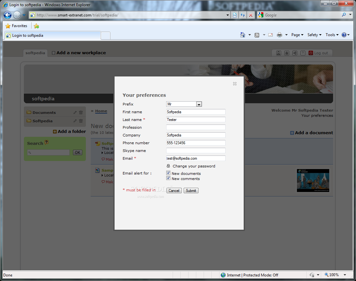Open the Page menu
The width and height of the screenshot is (356, 281).
[298, 35]
